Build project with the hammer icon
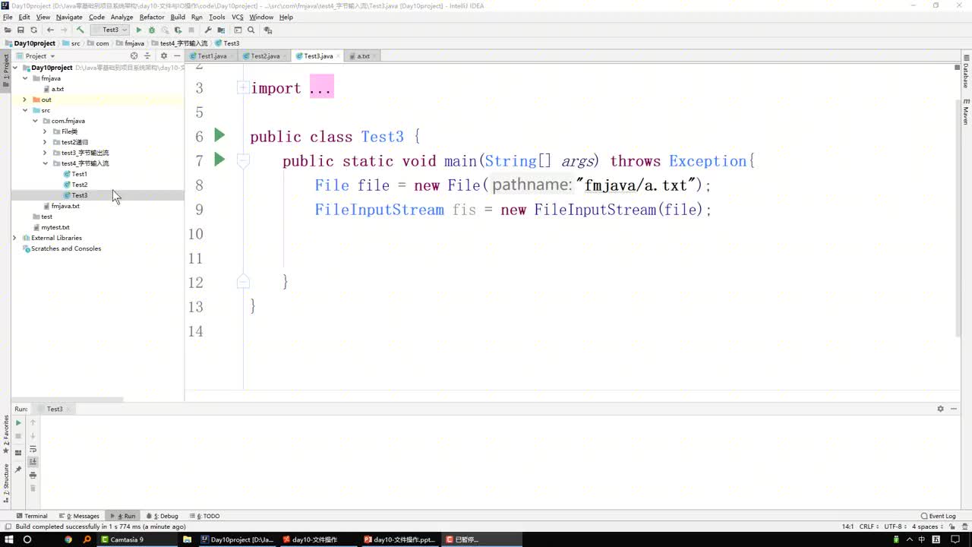The image size is (972, 547). tap(80, 30)
